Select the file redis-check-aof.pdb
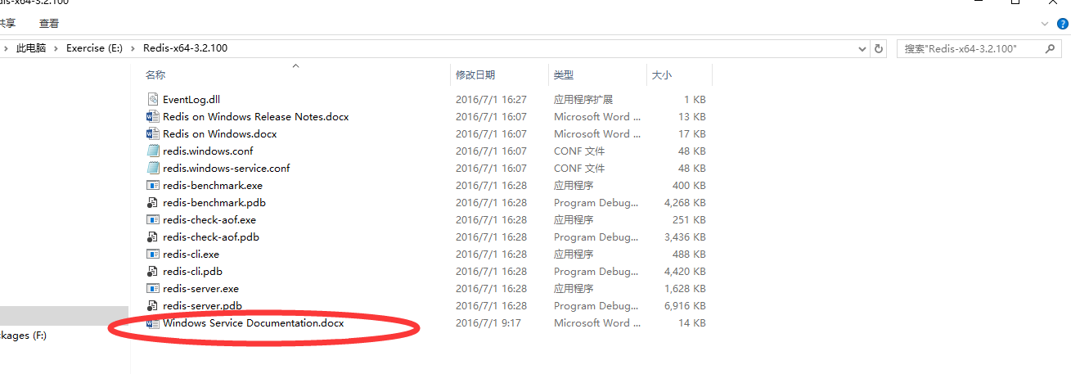Viewport: 1071px width, 374px height. (211, 237)
